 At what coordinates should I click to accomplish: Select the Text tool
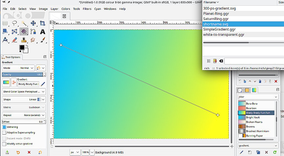tap(43, 31)
